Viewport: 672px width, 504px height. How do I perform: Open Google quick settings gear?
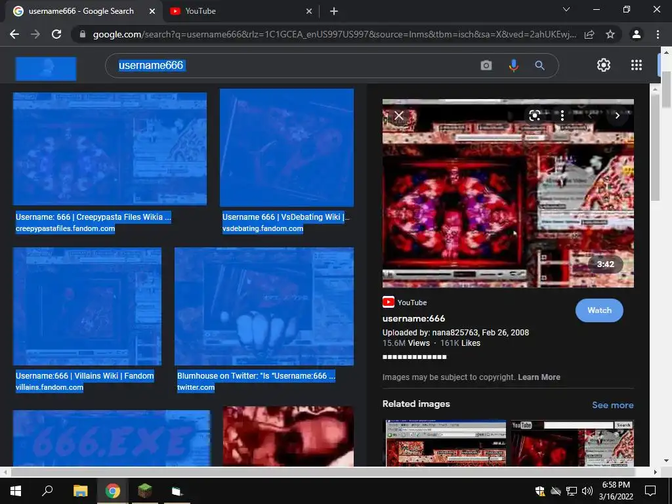click(604, 65)
